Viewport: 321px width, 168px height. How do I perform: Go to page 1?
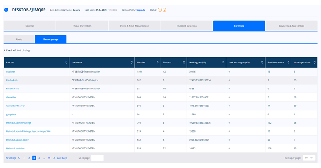pos(24,158)
